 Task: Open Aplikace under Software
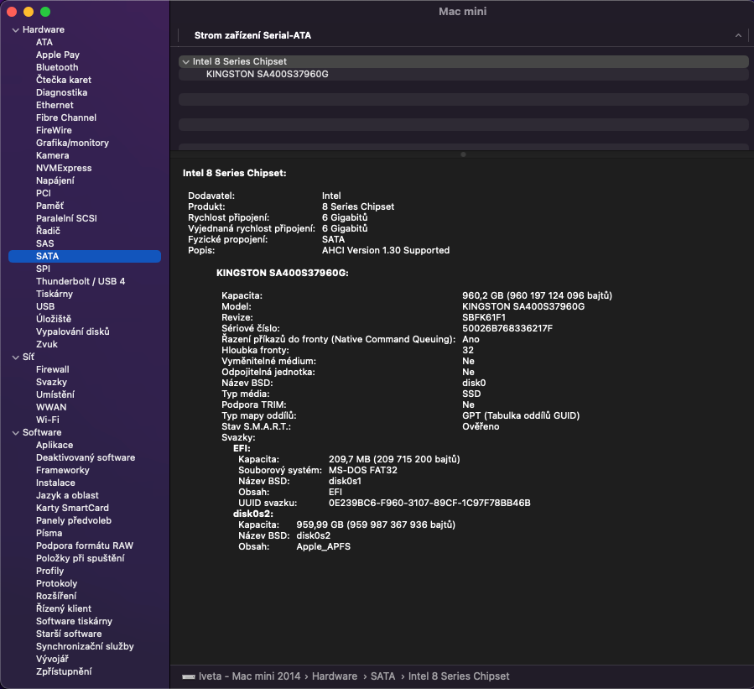click(55, 445)
